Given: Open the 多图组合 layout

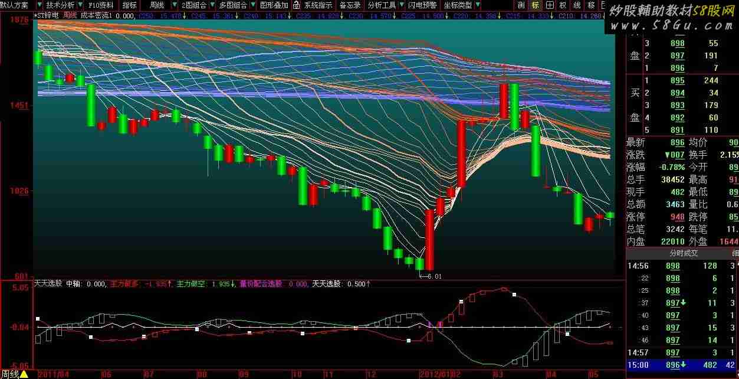Looking at the screenshot, I should click(233, 5).
